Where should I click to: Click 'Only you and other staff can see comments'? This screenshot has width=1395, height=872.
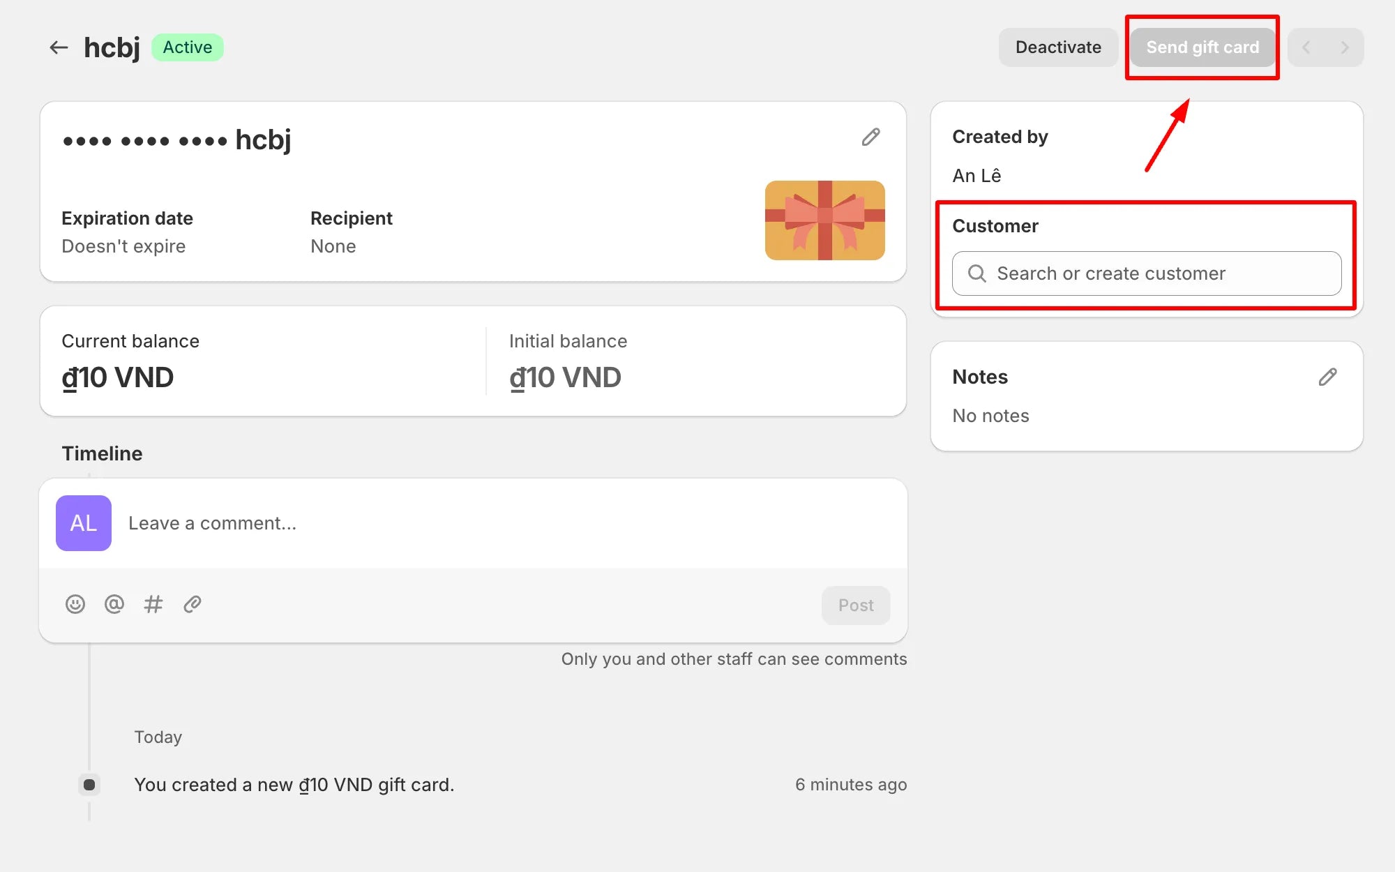tap(734, 659)
